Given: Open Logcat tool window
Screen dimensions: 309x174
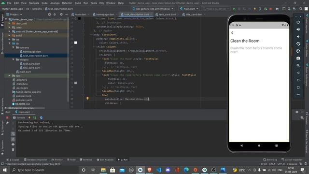Looking at the screenshot, I should point(13,159).
